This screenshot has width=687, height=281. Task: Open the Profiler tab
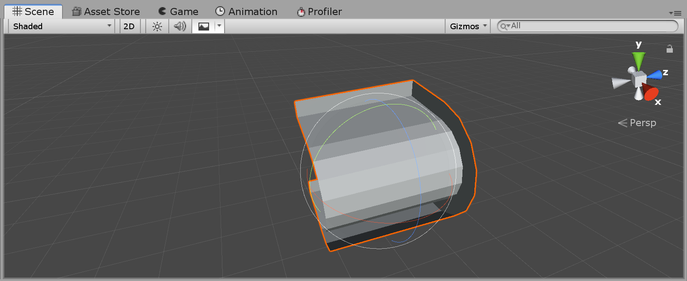(319, 12)
